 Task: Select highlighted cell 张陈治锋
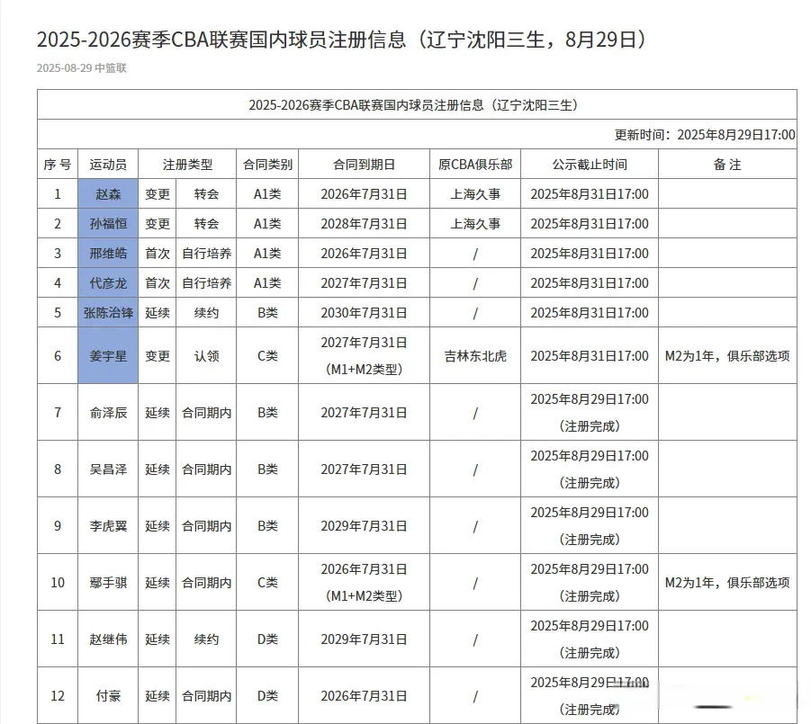[108, 313]
